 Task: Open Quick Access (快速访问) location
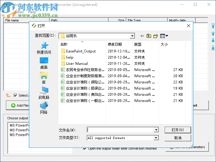tap(44, 48)
